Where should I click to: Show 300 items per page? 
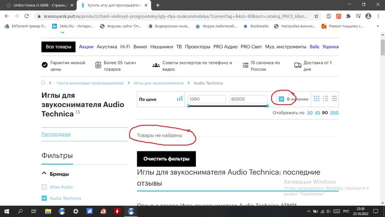coord(334,112)
